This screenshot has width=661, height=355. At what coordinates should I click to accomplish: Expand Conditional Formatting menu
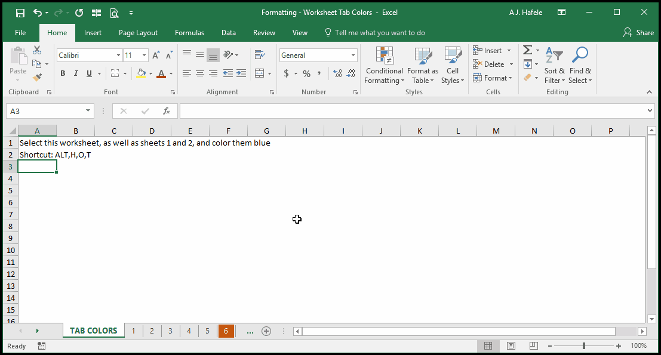click(x=384, y=65)
